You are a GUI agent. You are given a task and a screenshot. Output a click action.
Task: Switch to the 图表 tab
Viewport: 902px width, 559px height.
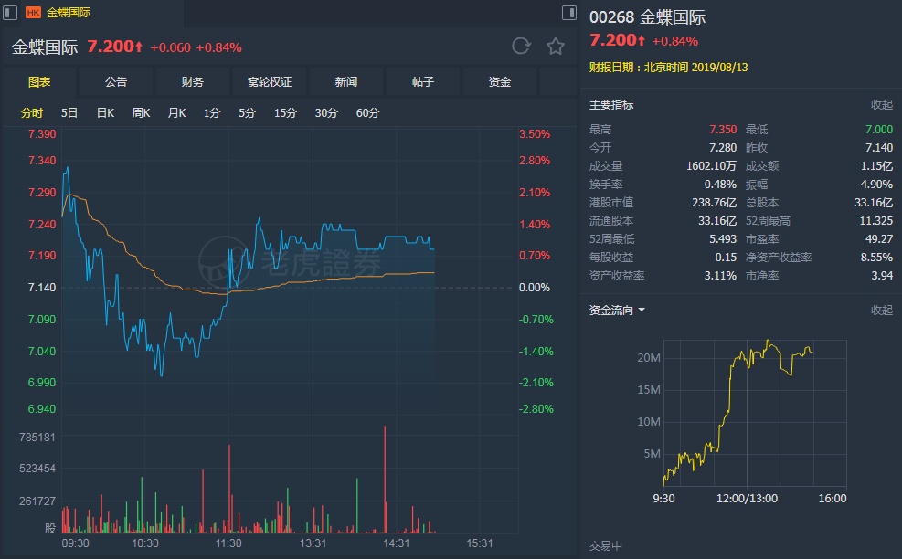tap(39, 81)
